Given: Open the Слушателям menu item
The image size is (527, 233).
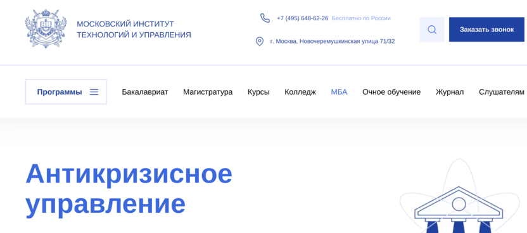Looking at the screenshot, I should [502, 92].
